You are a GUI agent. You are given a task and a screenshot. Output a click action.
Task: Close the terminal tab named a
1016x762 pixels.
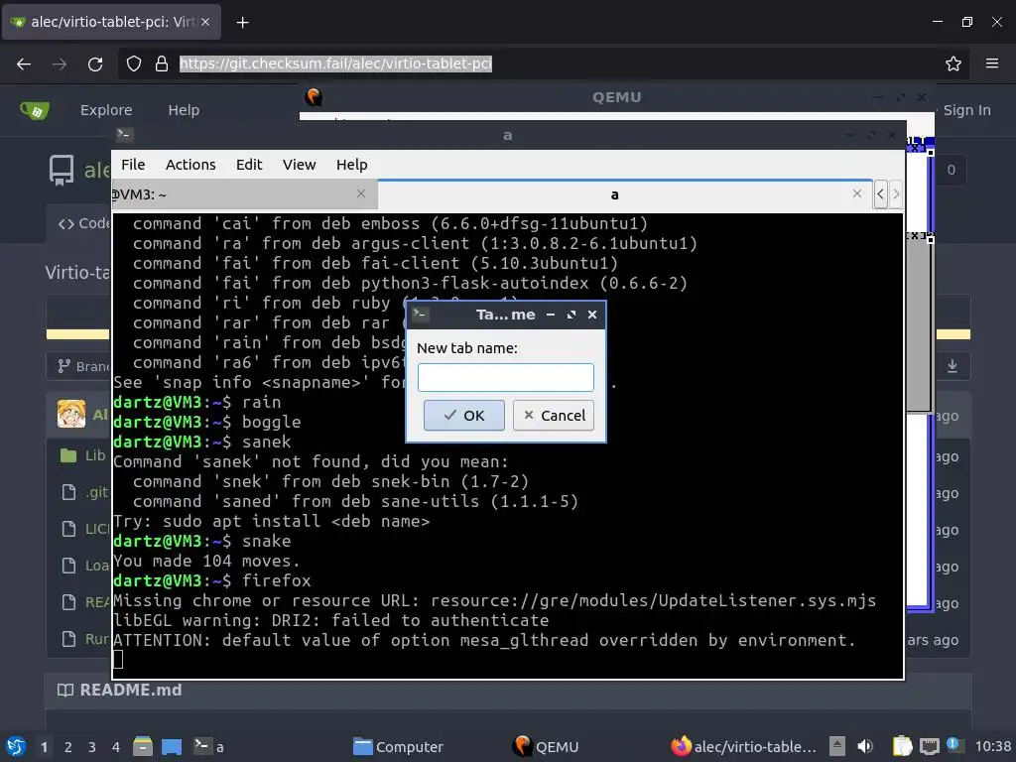tap(856, 193)
